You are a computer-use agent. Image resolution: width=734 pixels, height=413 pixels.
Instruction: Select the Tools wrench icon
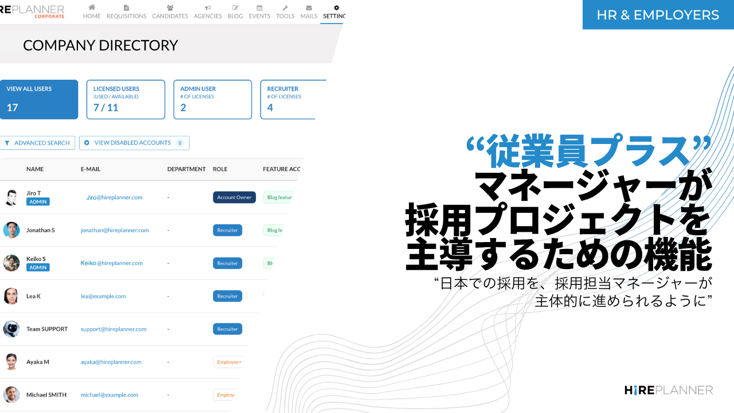(x=285, y=7)
